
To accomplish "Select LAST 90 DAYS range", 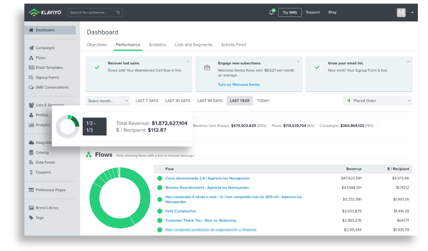I will pos(210,100).
